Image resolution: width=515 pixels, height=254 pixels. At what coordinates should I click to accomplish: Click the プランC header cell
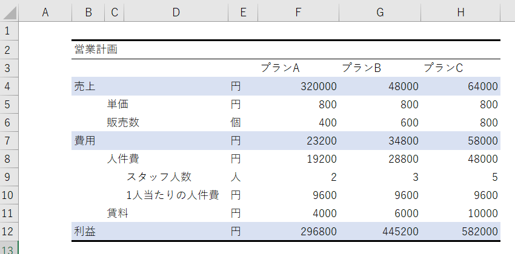click(x=444, y=68)
